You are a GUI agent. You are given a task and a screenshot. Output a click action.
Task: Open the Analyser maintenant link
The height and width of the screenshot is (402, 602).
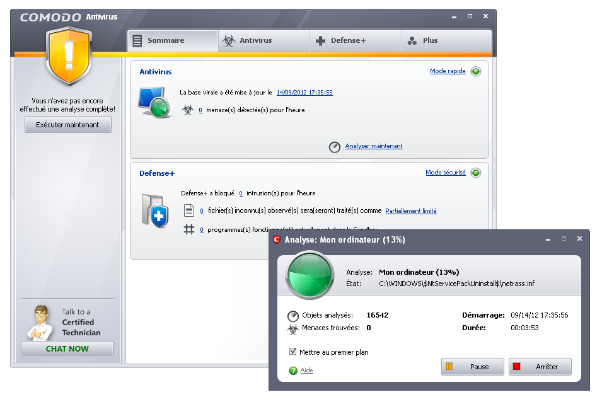pos(374,146)
